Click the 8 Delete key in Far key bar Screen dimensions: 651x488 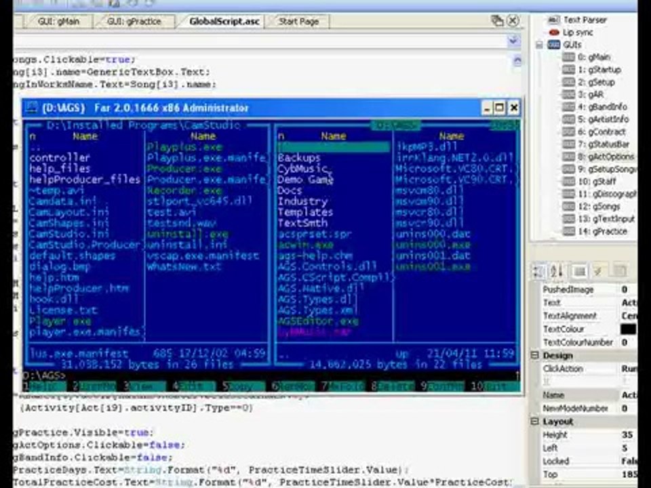pyautogui.click(x=393, y=386)
